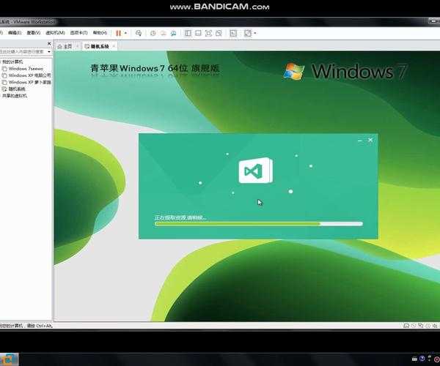Image resolution: width=440 pixels, height=366 pixels.
Task: Select 随机系统 in the library tree
Action: 17,89
